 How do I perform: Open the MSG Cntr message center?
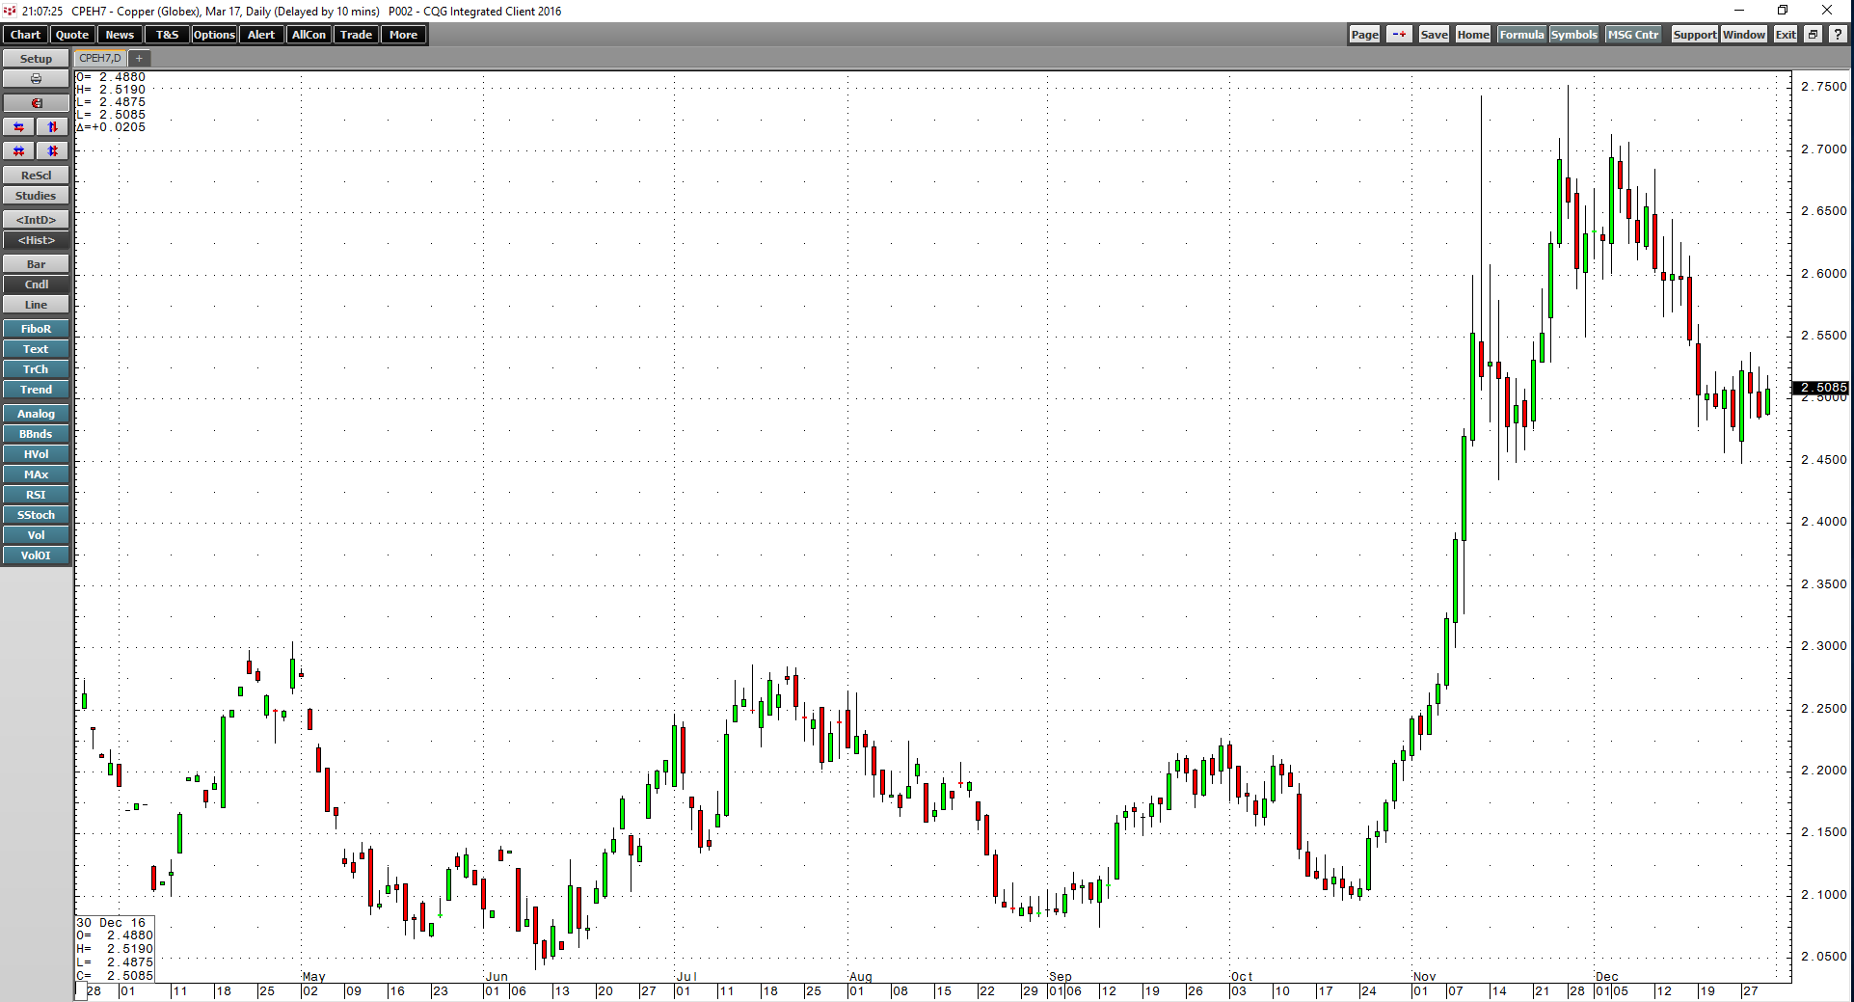[x=1633, y=35]
